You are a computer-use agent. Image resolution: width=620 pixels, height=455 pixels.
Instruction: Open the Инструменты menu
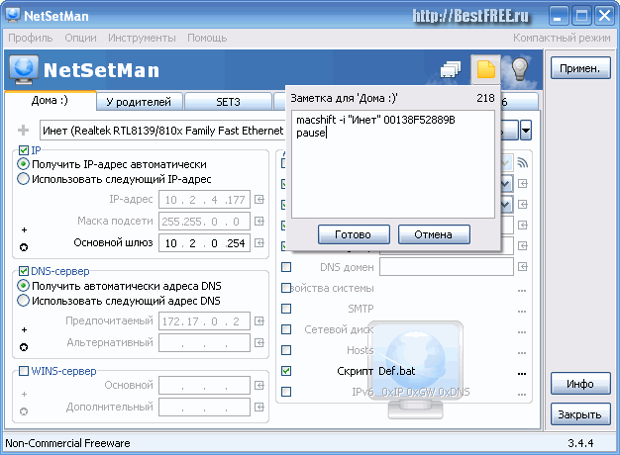tap(144, 38)
